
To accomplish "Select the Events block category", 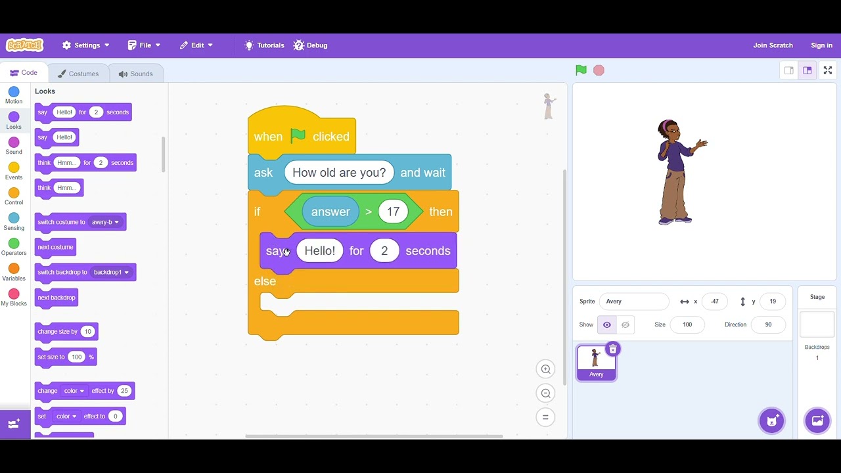I will 14,171.
